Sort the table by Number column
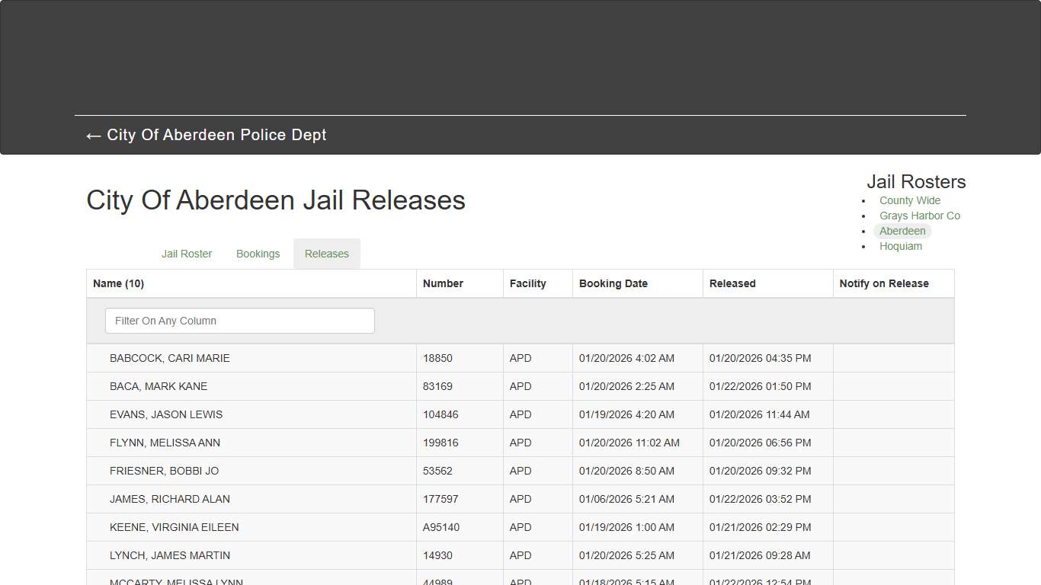This screenshot has height=585, width=1041. (443, 283)
